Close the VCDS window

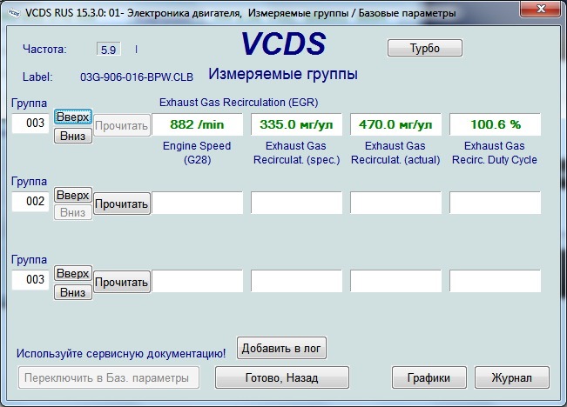point(541,9)
